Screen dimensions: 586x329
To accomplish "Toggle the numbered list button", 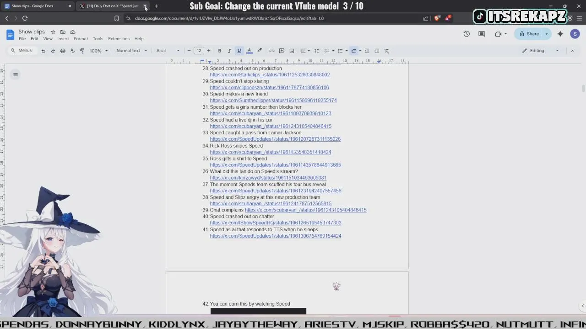I will (353, 51).
